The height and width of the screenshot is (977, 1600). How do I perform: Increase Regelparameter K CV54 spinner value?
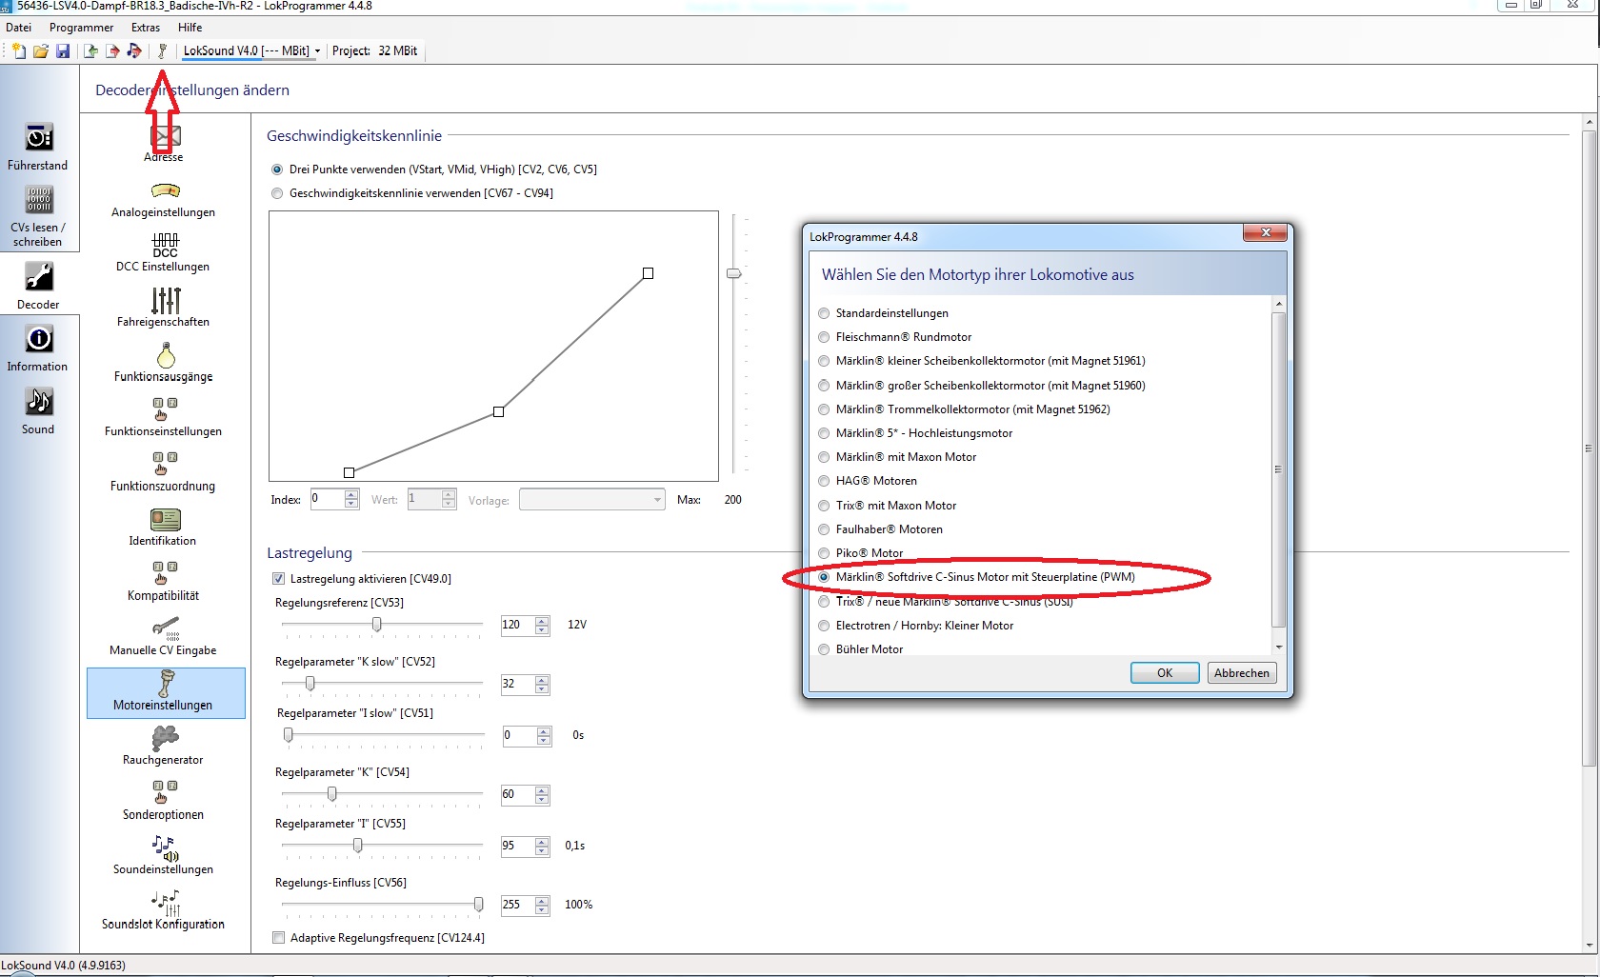click(542, 790)
